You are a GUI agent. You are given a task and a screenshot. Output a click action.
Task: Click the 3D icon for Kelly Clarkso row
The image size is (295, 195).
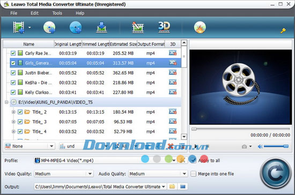coord(173,92)
